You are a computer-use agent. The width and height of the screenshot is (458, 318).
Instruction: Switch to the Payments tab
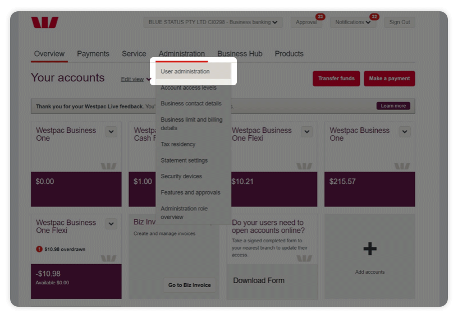pos(93,54)
